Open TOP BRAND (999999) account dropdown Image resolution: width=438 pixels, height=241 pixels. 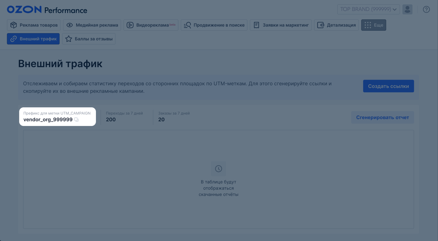point(368,9)
